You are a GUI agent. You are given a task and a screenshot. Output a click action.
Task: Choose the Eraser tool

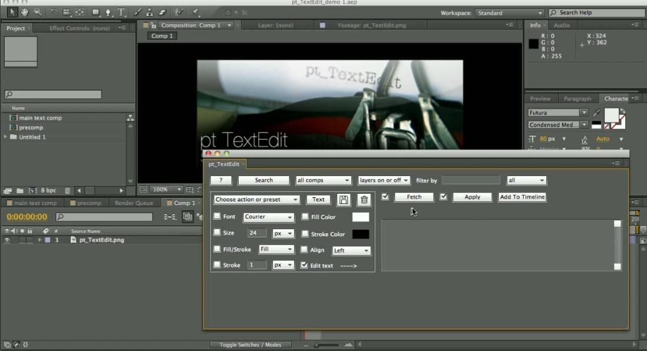[163, 12]
